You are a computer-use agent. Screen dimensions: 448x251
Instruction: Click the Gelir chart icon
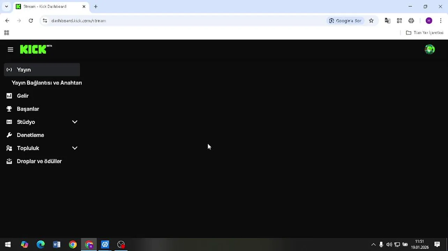[9, 96]
